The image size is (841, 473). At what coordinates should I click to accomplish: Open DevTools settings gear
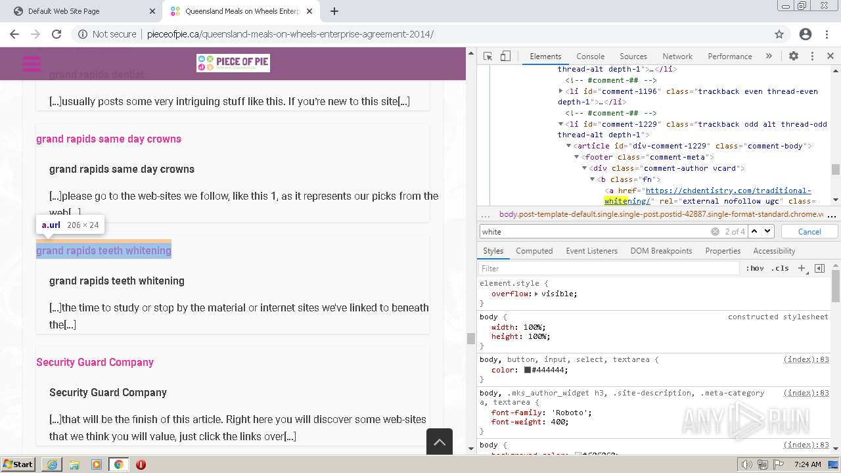(794, 56)
